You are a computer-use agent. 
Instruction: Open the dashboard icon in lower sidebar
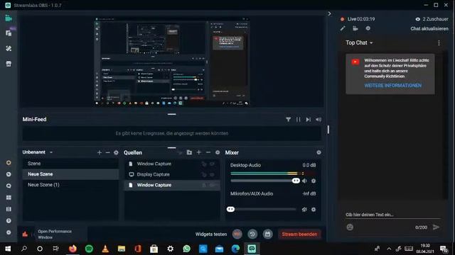point(9,174)
